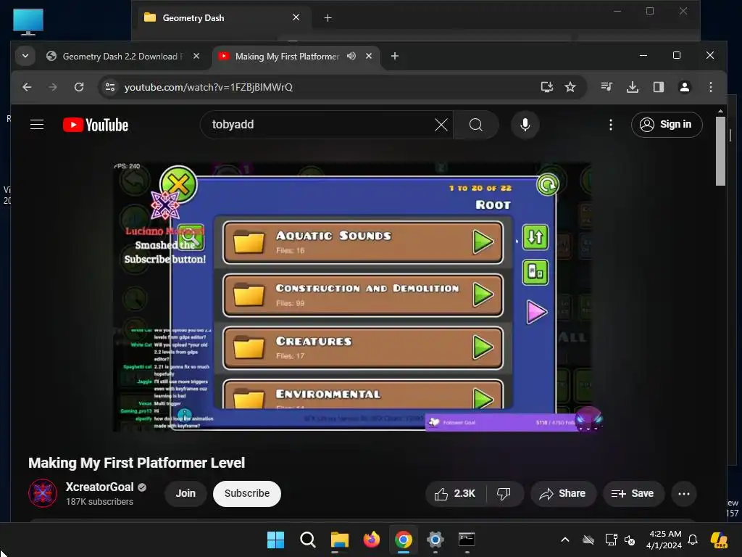Viewport: 742px width, 557px height.
Task: Open File Explorer from taskbar
Action: (x=339, y=540)
